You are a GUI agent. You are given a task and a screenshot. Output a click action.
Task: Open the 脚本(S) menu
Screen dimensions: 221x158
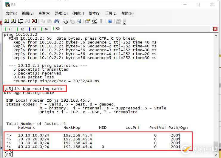click(95, 13)
